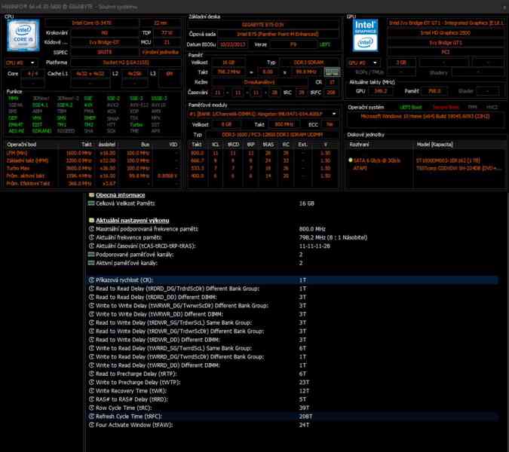The height and width of the screenshot is (452, 509).
Task: Open the CPU #0 selector dropdown
Action: coord(18,63)
